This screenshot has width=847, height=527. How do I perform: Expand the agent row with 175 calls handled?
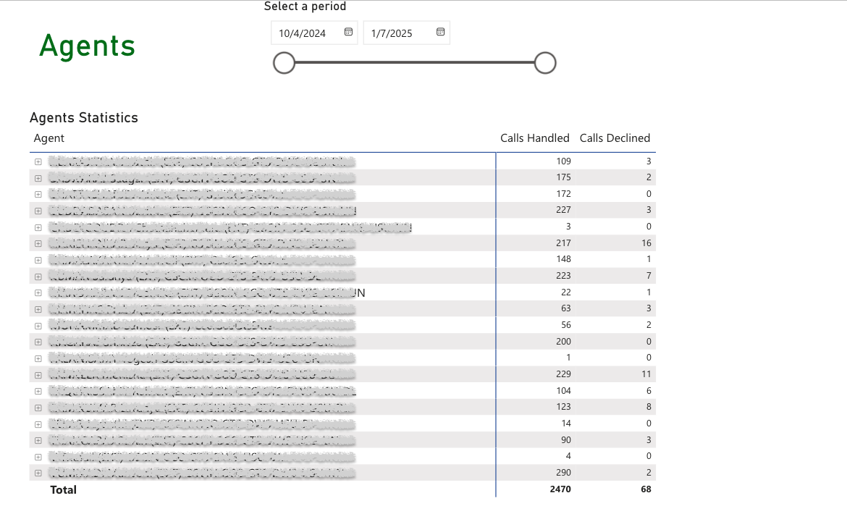(38, 177)
